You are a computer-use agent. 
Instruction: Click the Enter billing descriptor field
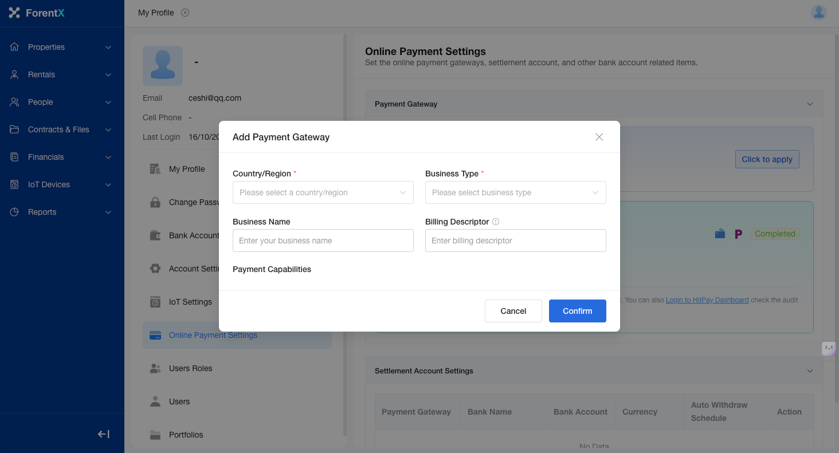coord(515,241)
